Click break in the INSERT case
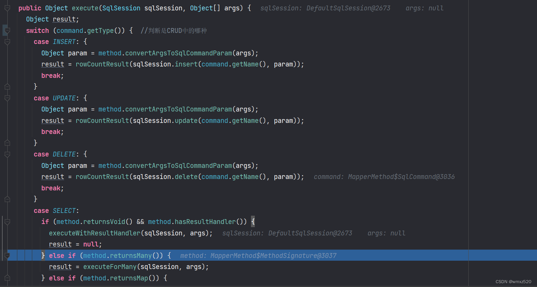The height and width of the screenshot is (287, 537). tap(51, 75)
